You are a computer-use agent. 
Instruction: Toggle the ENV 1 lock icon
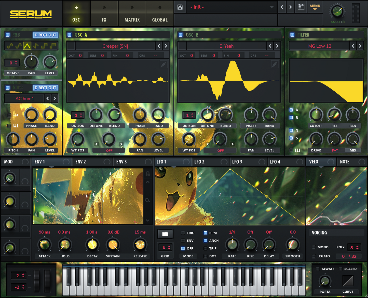tap(147, 174)
